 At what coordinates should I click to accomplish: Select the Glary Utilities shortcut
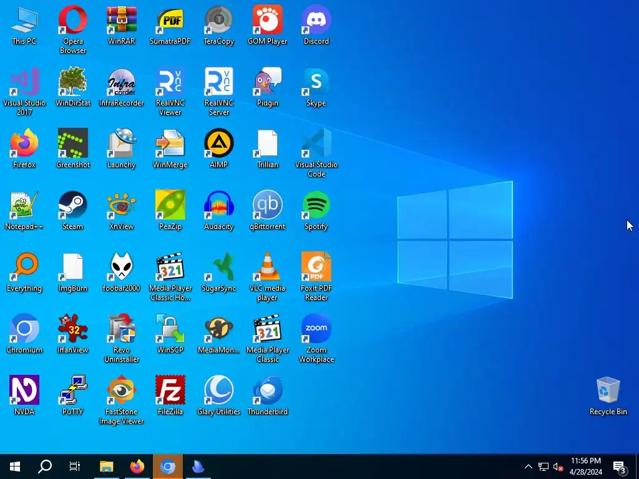pyautogui.click(x=219, y=395)
